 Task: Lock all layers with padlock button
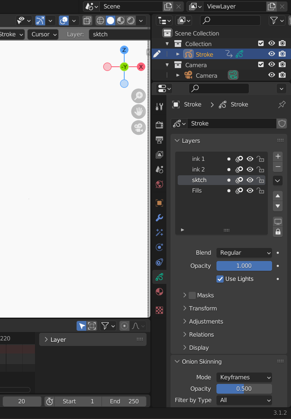pyautogui.click(x=278, y=232)
